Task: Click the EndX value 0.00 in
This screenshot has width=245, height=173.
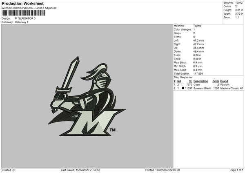Action: (x=197, y=55)
